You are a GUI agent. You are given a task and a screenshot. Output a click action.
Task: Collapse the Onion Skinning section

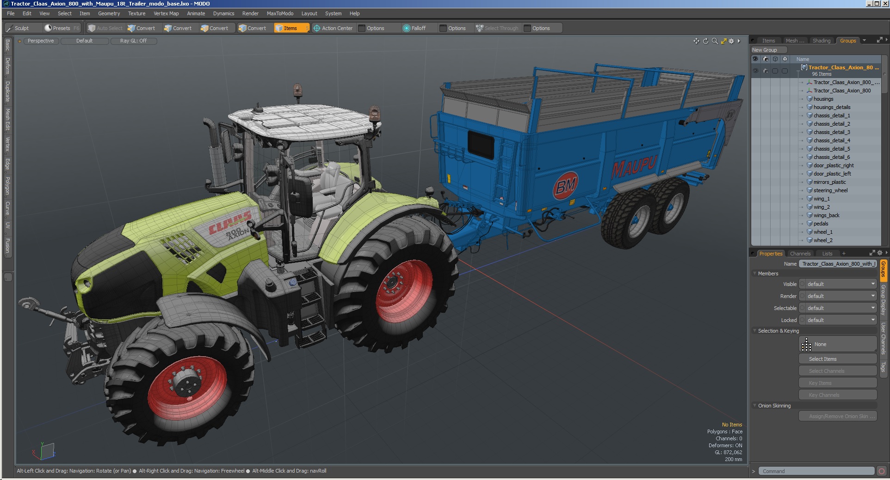pos(755,406)
